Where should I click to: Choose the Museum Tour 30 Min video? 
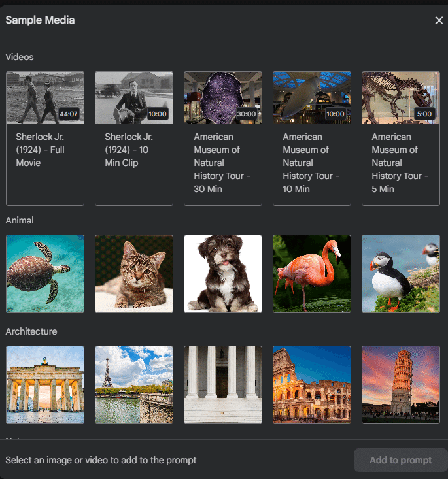click(223, 139)
